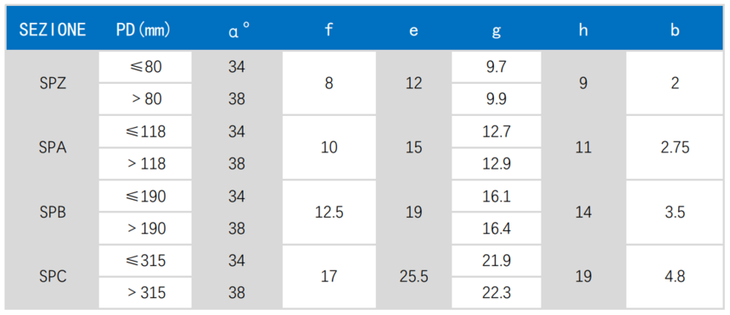
Task: Click the g value 16.4 cell
Action: coord(497,229)
